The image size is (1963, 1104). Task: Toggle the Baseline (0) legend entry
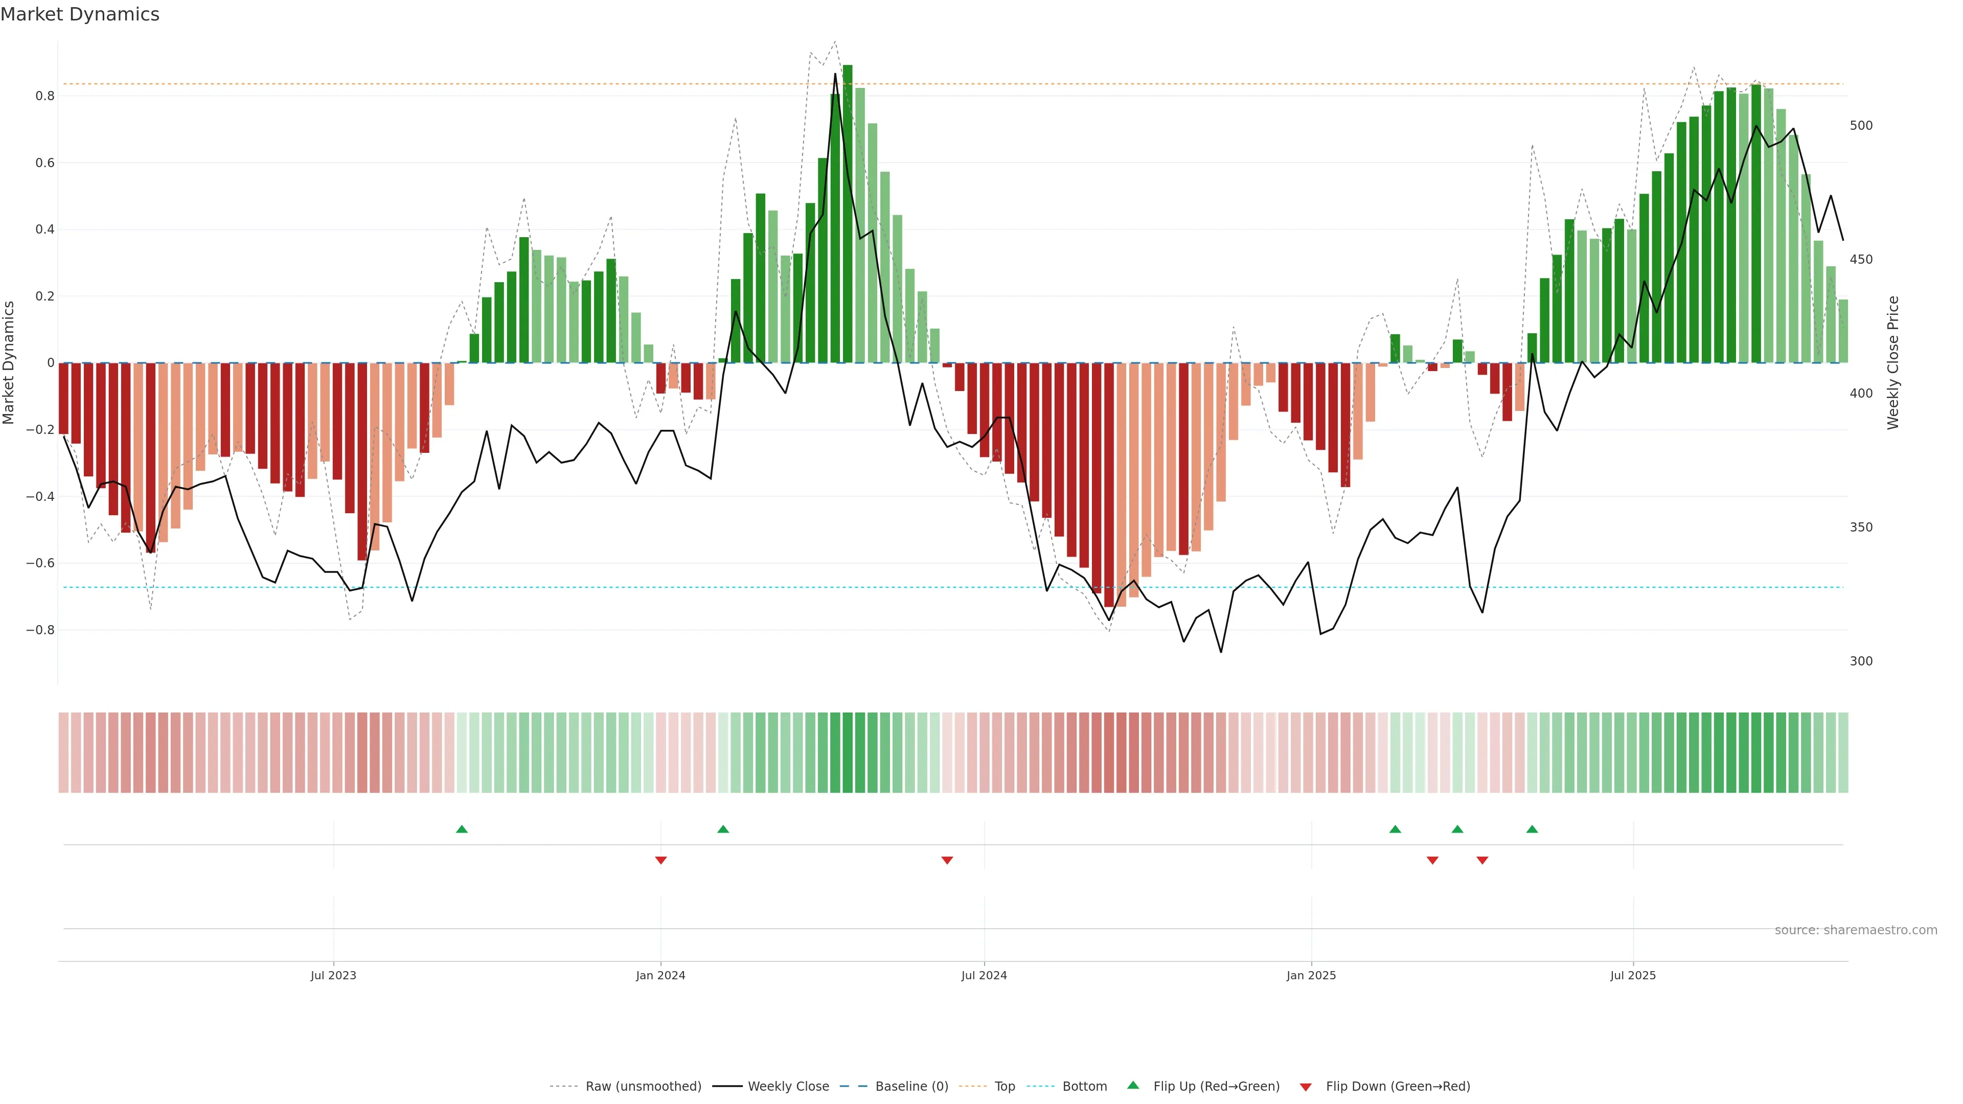(911, 1087)
